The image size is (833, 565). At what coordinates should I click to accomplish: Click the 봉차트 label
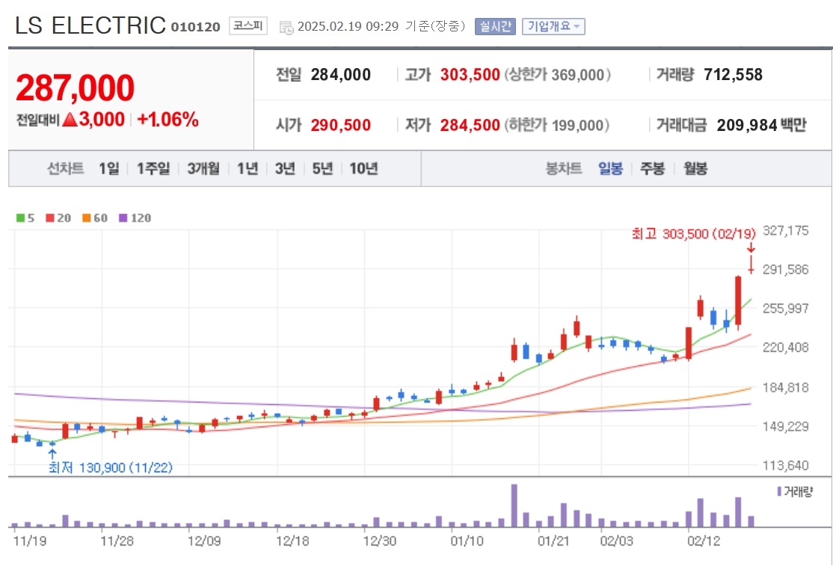[x=564, y=168]
